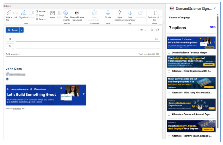Image resolution: width=223 pixels, height=145 pixels.
Task: Start Dictate voice input
Action: point(108,14)
